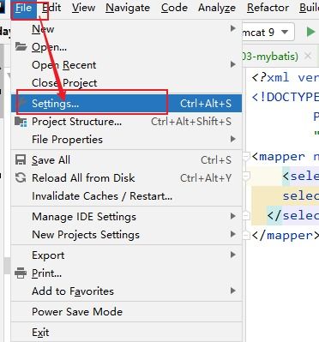
Task: Click the green Run button icon
Action: coord(310,32)
